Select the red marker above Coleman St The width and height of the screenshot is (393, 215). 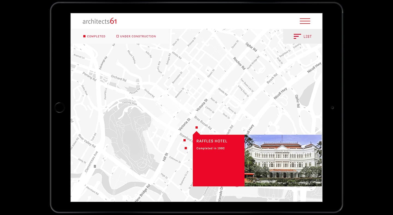186,148
